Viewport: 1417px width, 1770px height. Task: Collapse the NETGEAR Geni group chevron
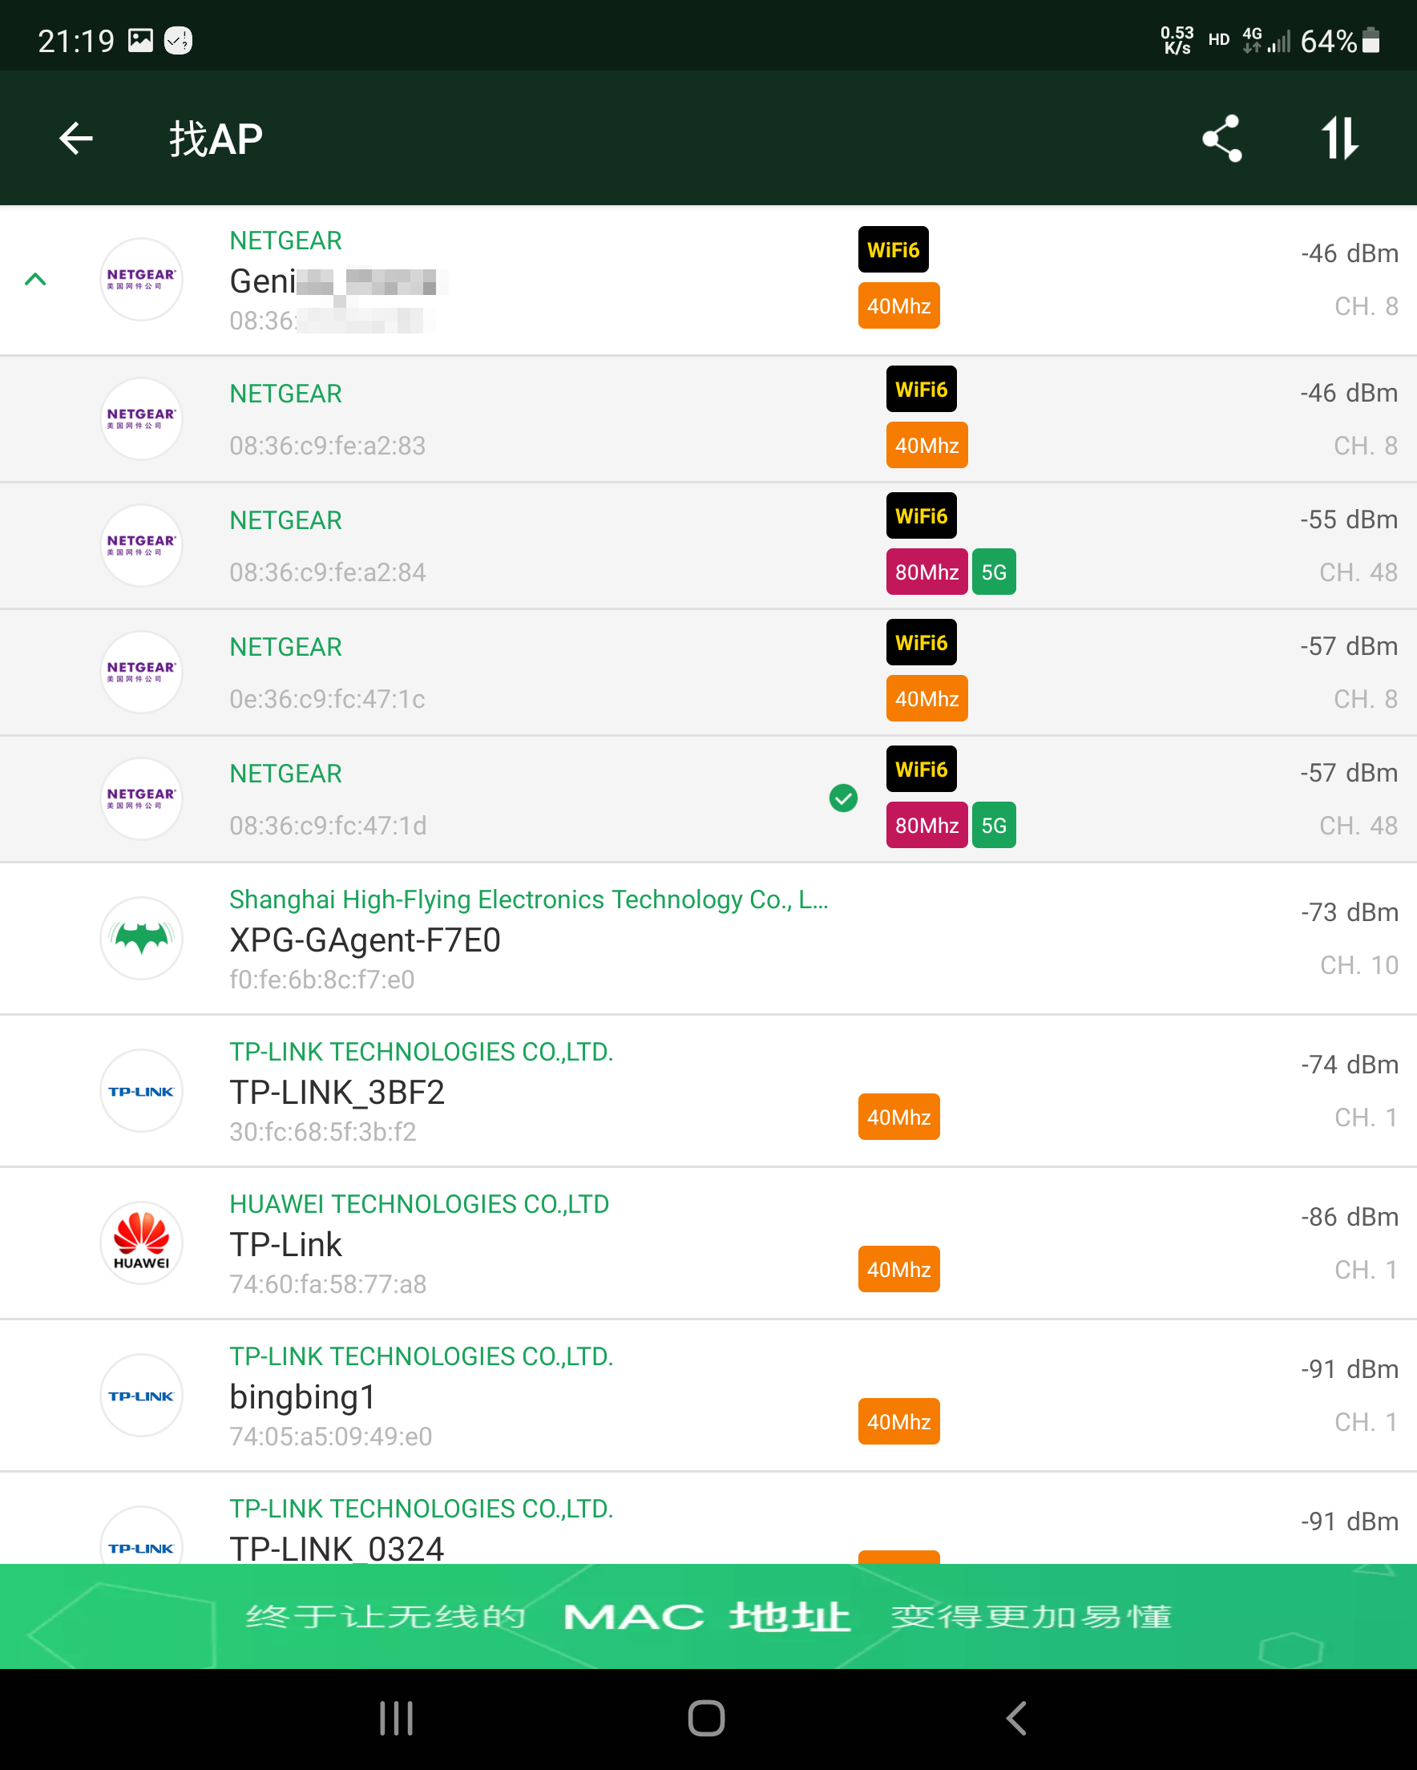[35, 279]
